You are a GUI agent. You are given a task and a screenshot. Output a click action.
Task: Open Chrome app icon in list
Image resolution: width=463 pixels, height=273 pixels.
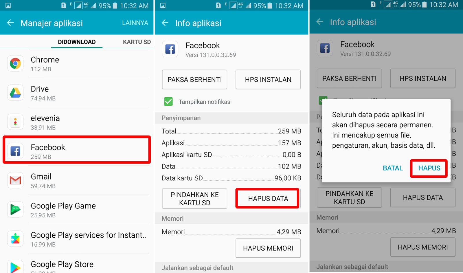[x=15, y=63]
